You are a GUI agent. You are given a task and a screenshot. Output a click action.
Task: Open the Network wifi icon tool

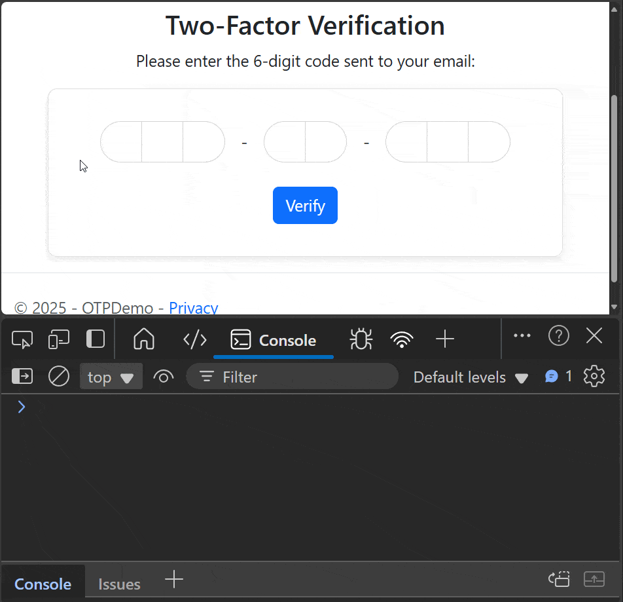pyautogui.click(x=402, y=339)
